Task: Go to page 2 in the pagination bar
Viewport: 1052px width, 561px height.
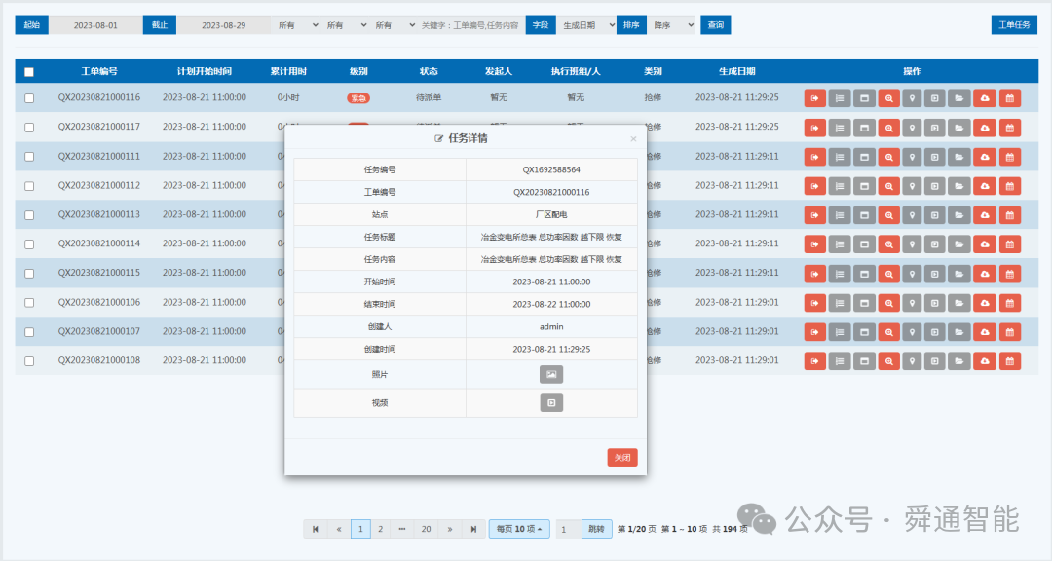Action: (x=381, y=528)
